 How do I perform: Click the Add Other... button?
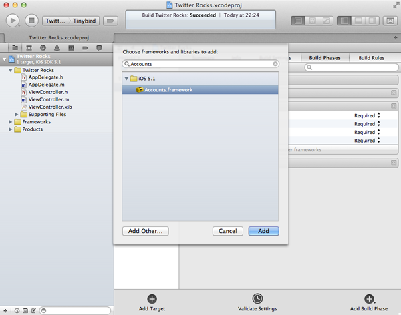pyautogui.click(x=146, y=231)
